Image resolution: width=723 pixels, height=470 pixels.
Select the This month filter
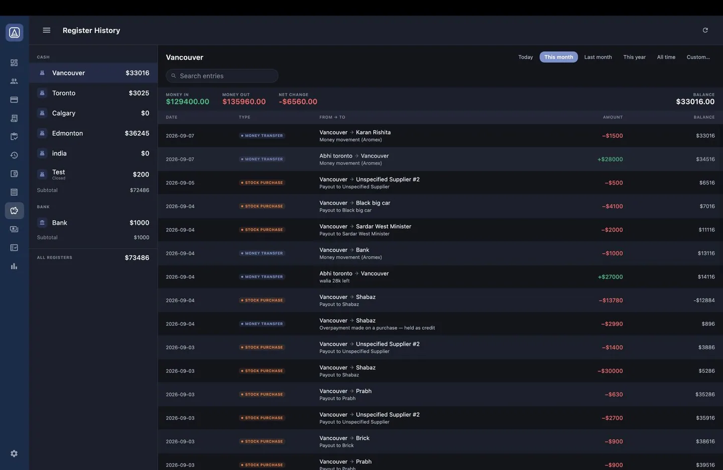tap(559, 57)
